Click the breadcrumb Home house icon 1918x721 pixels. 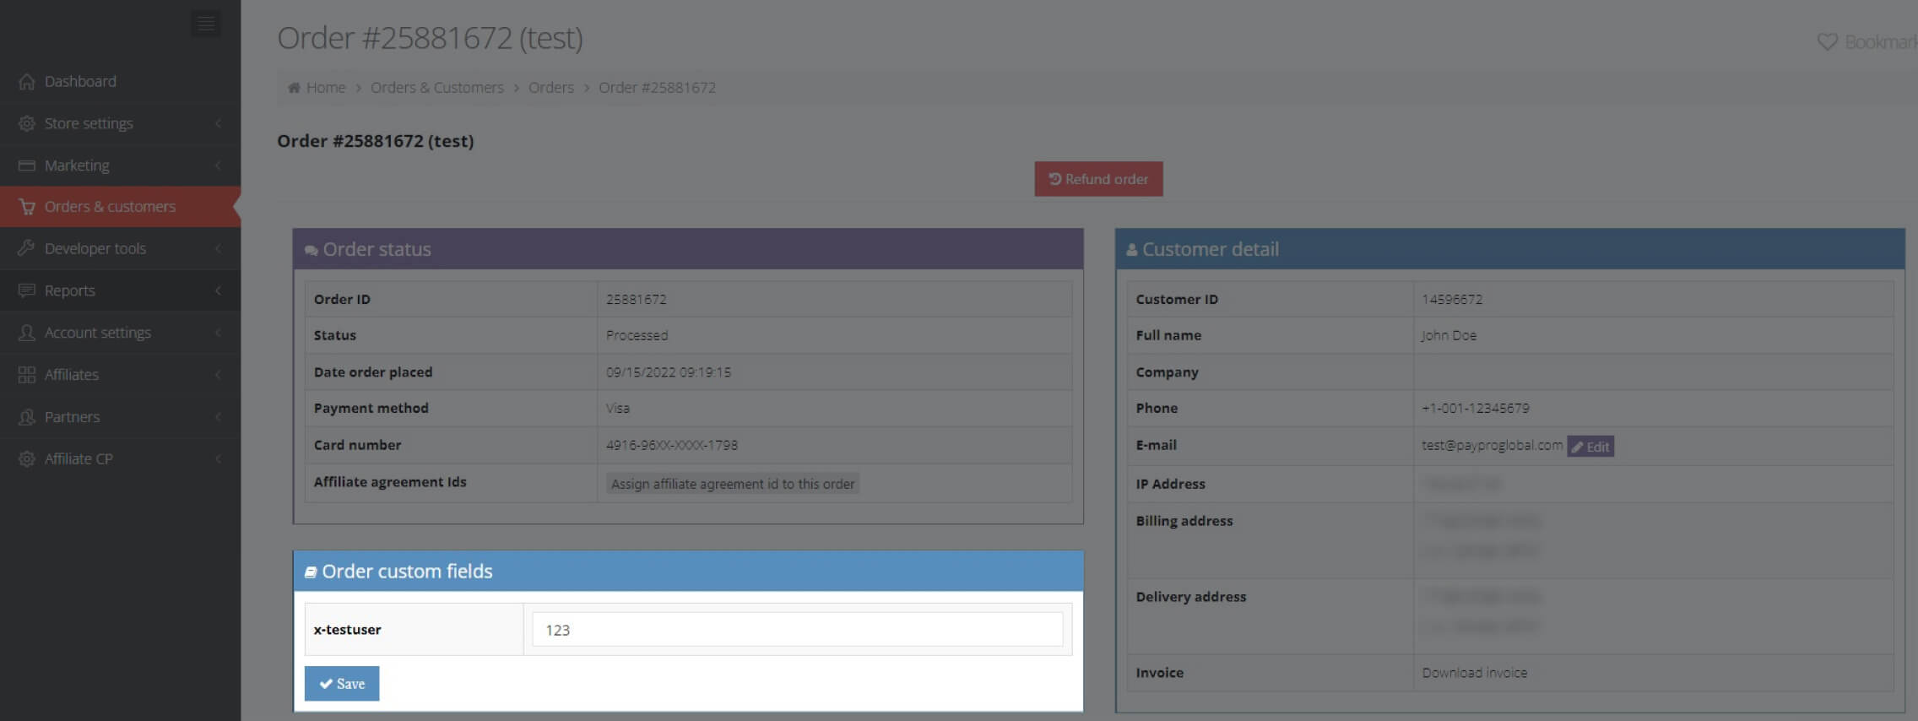294,88
